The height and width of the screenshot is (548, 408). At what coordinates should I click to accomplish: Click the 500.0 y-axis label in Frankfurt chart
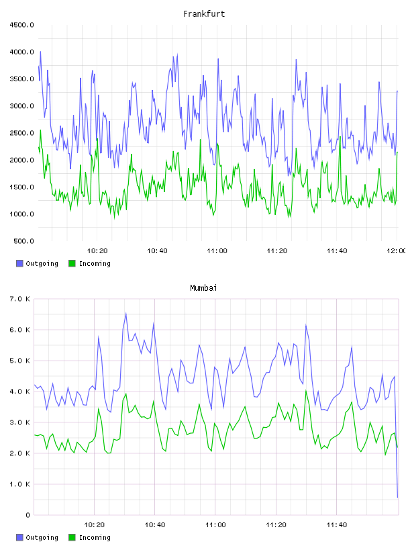pyautogui.click(x=23, y=241)
